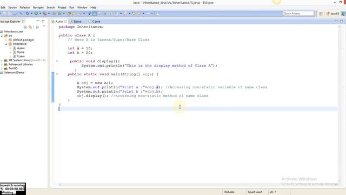The image size is (346, 195).
Task: Open the Project menu
Action: pos(62,7)
